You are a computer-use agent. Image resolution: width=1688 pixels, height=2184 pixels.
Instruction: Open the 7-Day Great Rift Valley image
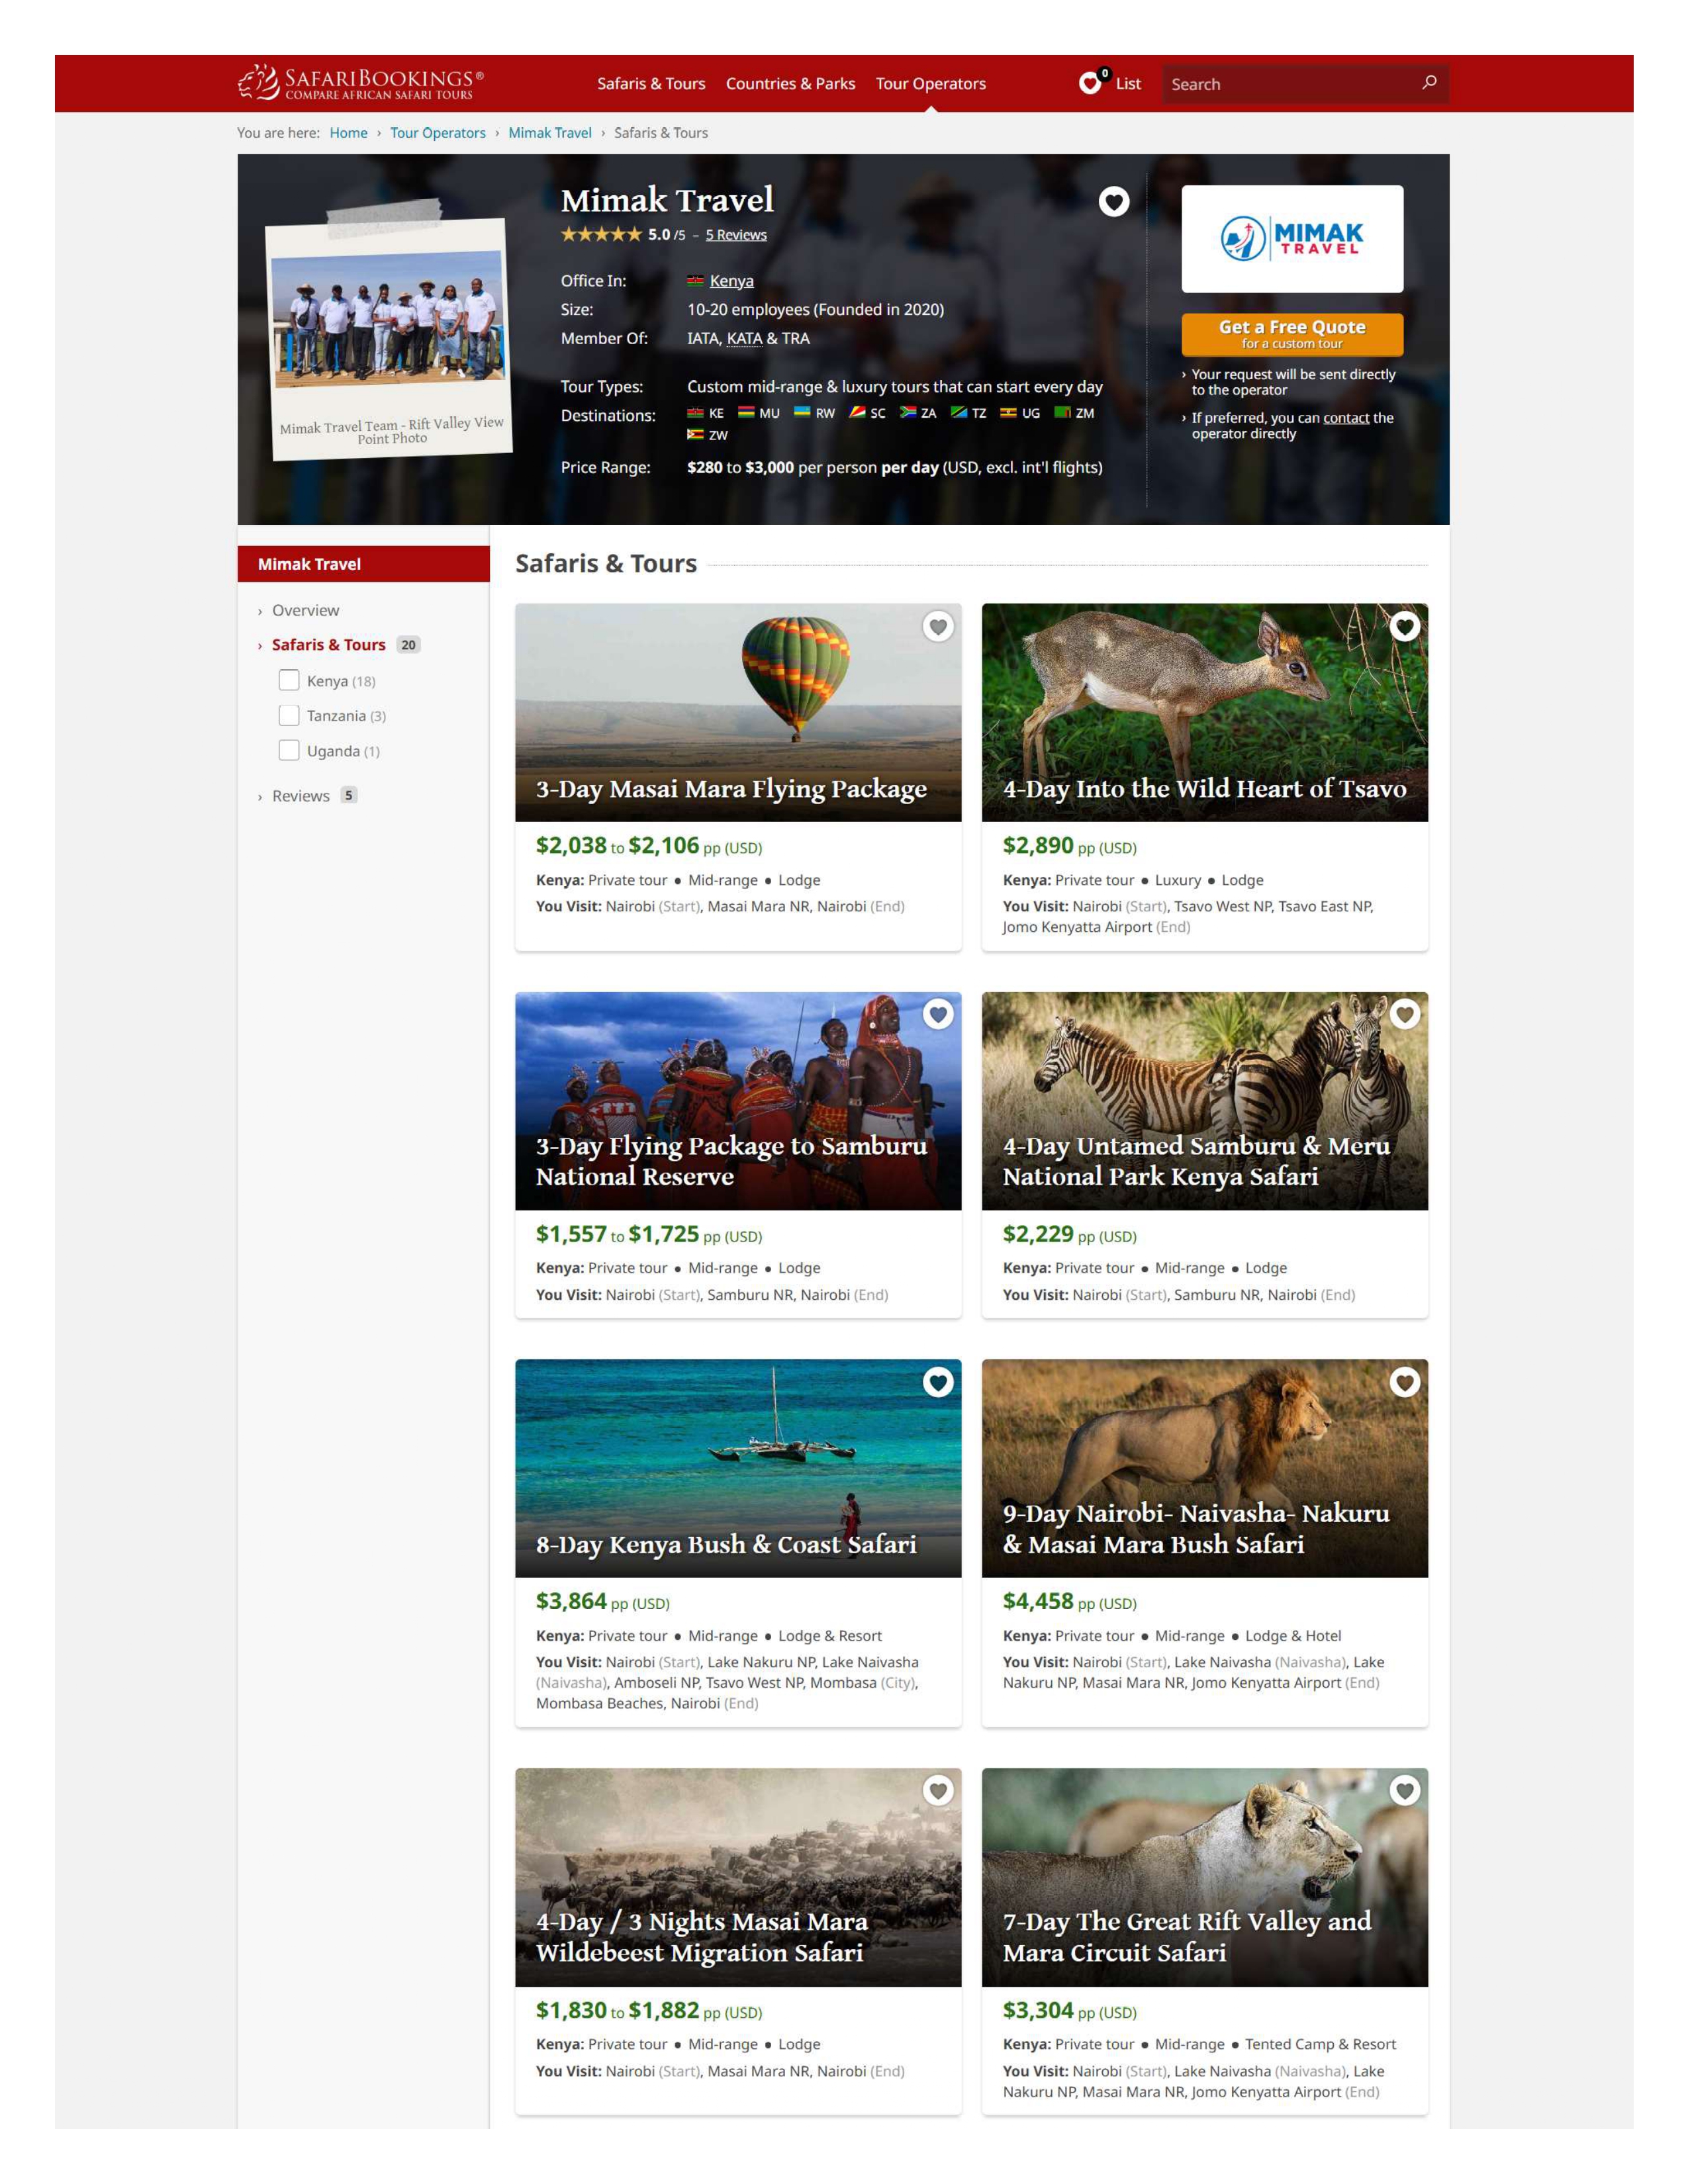1205,1877
